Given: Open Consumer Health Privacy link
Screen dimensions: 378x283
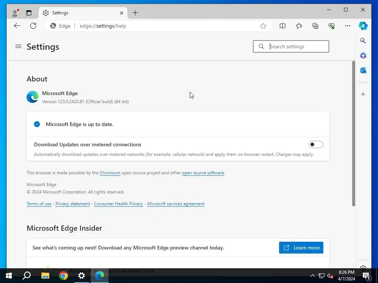Looking at the screenshot, I should 118,204.
